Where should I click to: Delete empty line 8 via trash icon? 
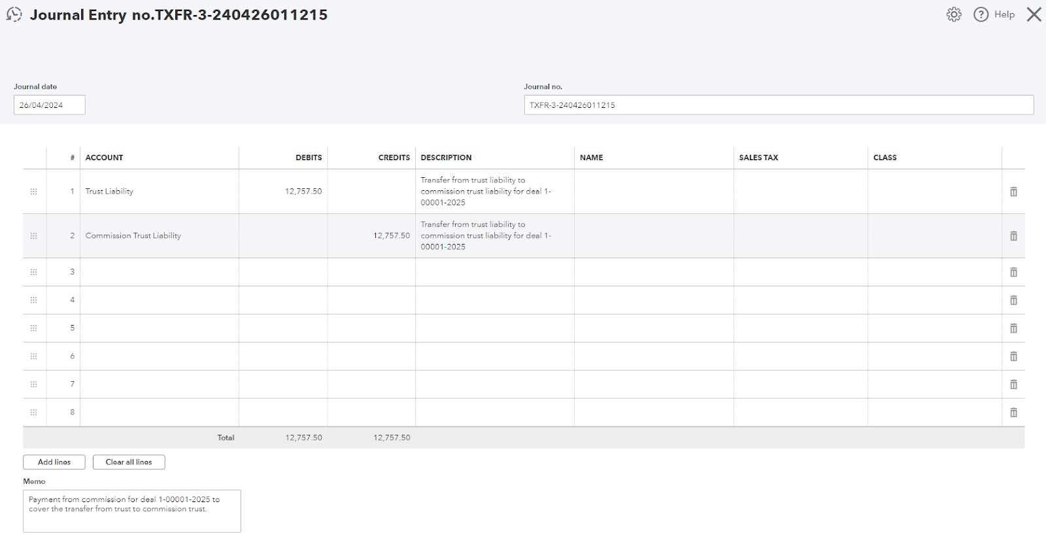(x=1013, y=413)
